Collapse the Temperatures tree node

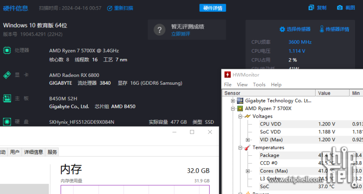pos(240,148)
